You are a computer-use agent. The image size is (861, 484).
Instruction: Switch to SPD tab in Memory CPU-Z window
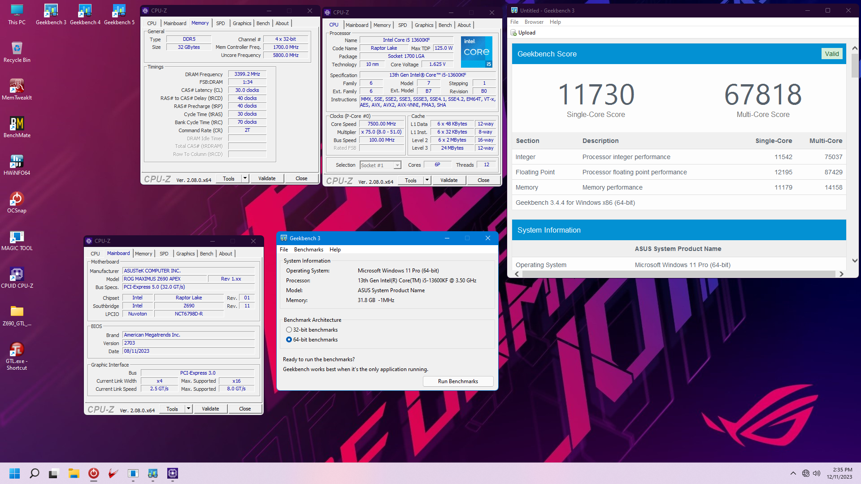pyautogui.click(x=220, y=23)
